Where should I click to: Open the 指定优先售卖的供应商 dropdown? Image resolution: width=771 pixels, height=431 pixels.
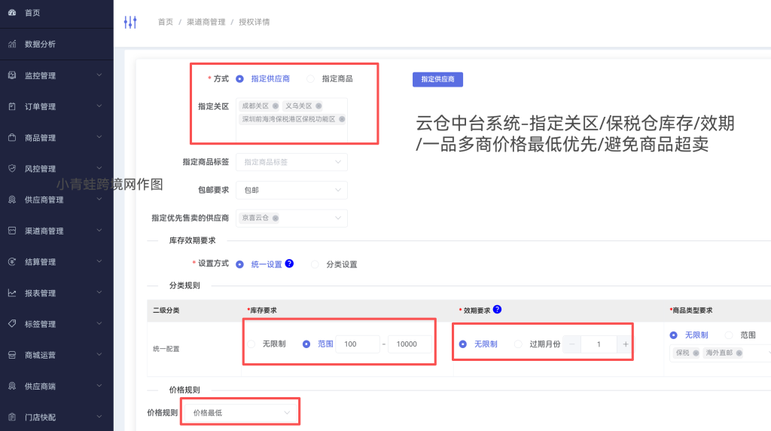point(291,218)
